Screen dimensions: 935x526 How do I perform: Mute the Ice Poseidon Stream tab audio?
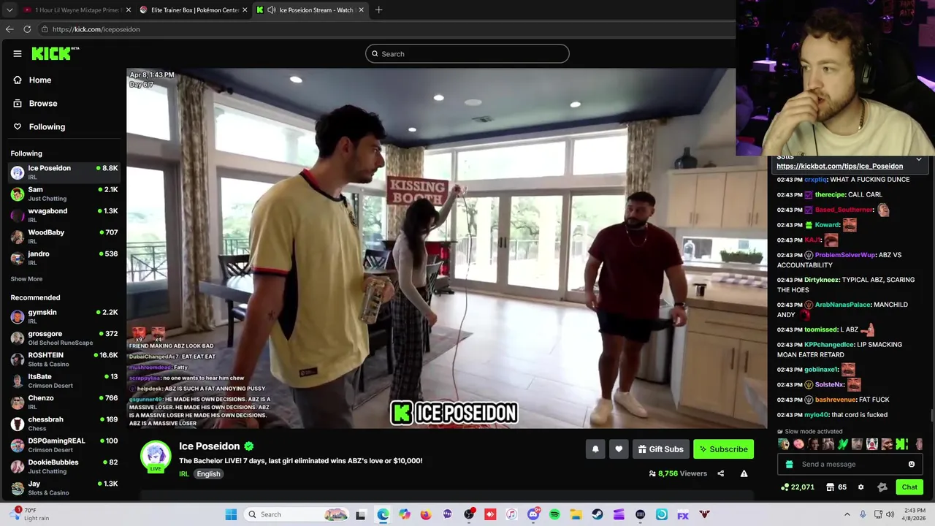coord(272,9)
